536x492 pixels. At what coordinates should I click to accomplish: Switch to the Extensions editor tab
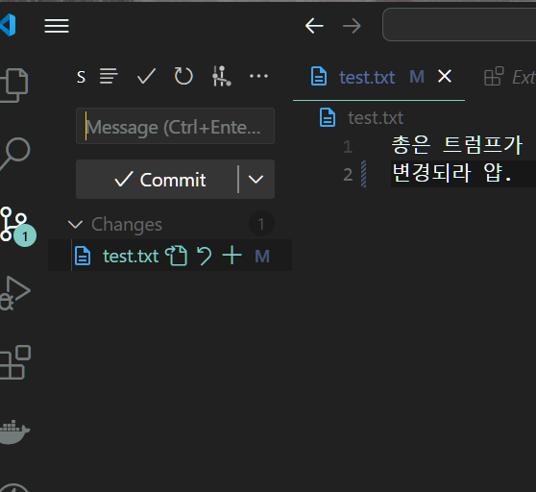click(509, 77)
